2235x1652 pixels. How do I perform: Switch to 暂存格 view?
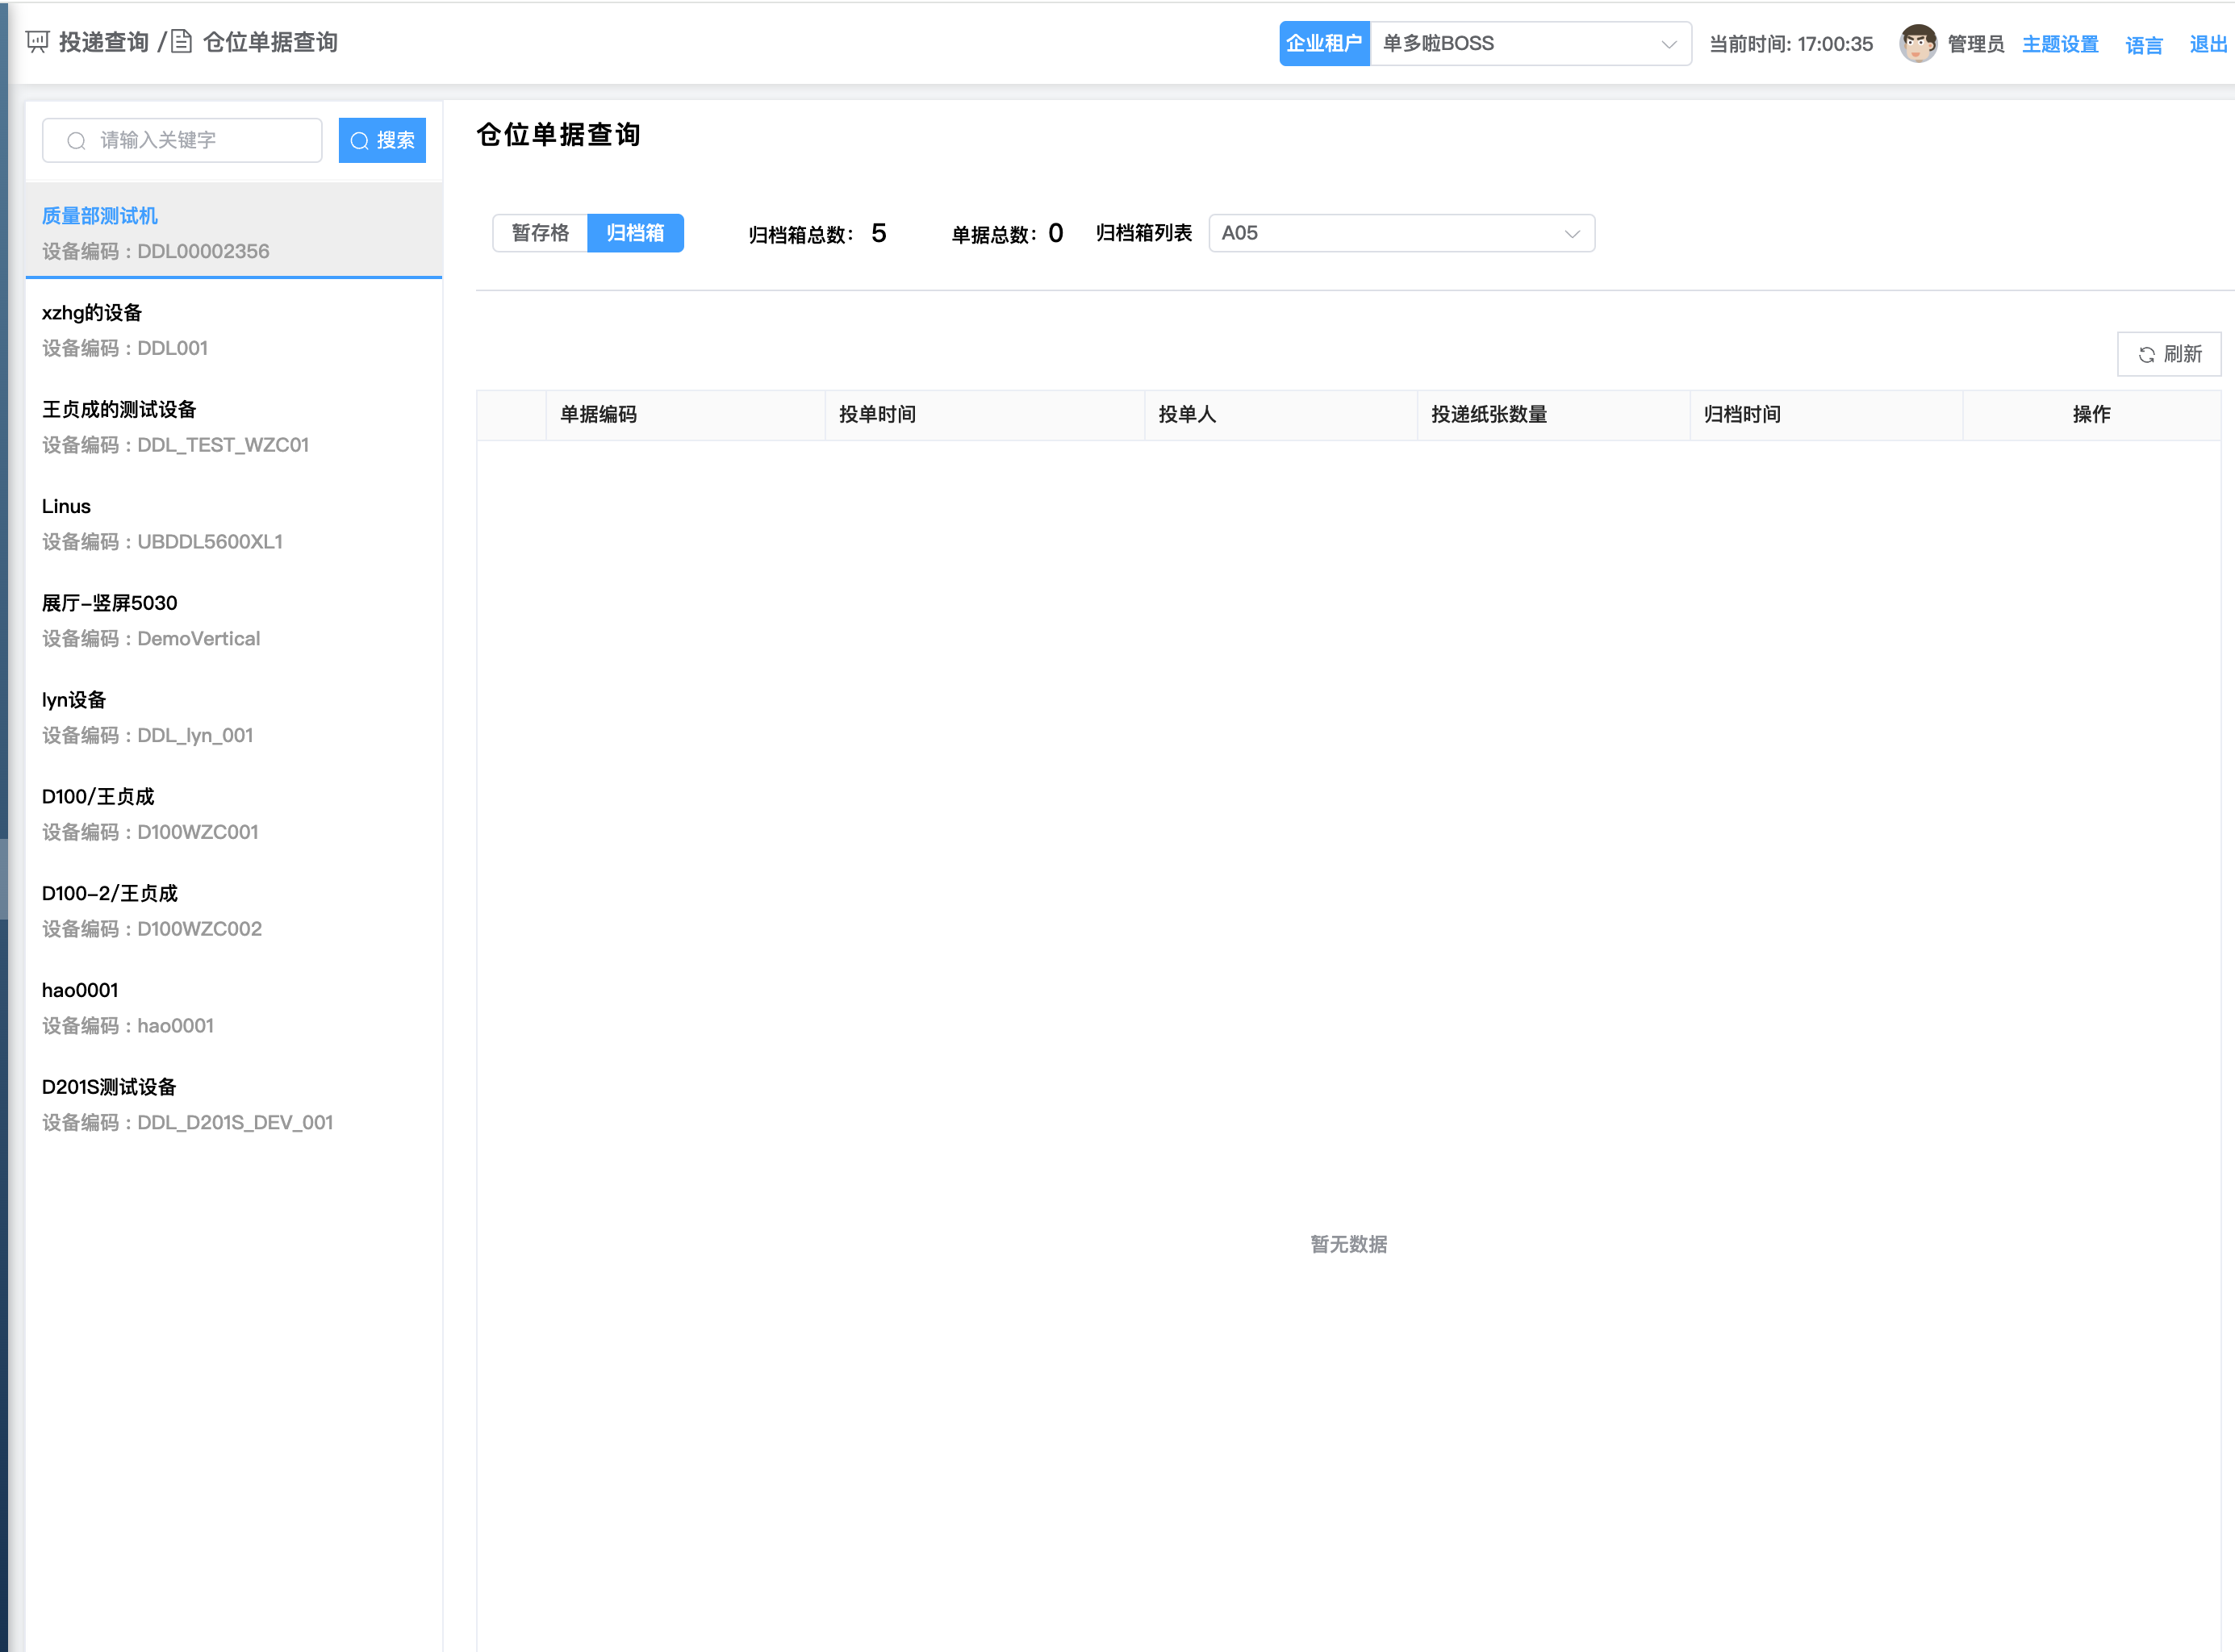[540, 233]
